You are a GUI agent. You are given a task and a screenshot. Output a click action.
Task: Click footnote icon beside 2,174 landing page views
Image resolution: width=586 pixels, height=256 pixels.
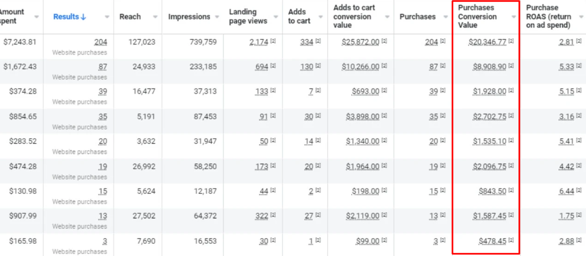273,41
